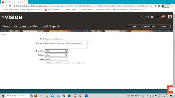Open browser extensions puzzle icon
Image resolution: width=175 pixels, height=98 pixels.
click(155, 6)
